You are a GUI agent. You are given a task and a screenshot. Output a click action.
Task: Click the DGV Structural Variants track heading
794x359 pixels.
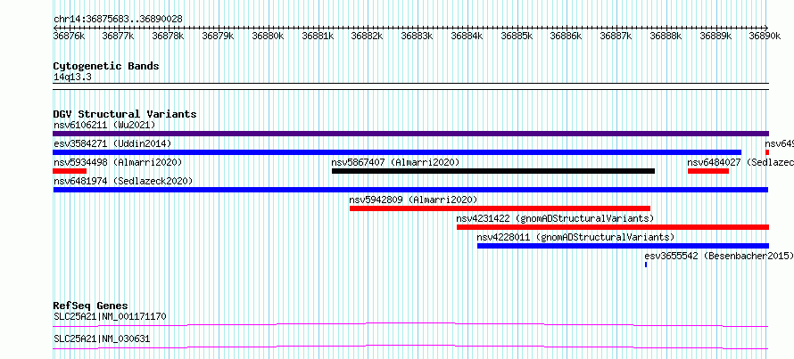click(x=125, y=114)
